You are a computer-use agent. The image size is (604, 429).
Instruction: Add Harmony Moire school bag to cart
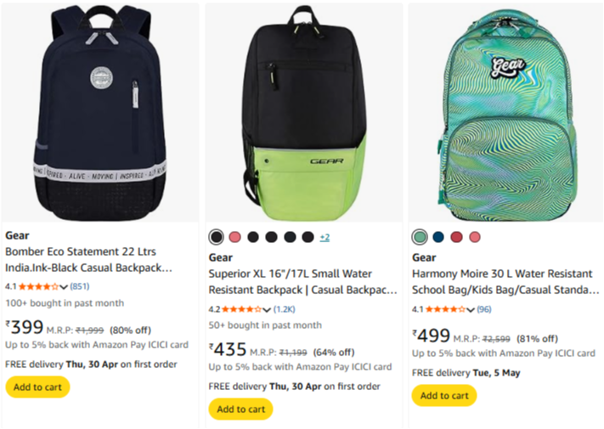443,396
